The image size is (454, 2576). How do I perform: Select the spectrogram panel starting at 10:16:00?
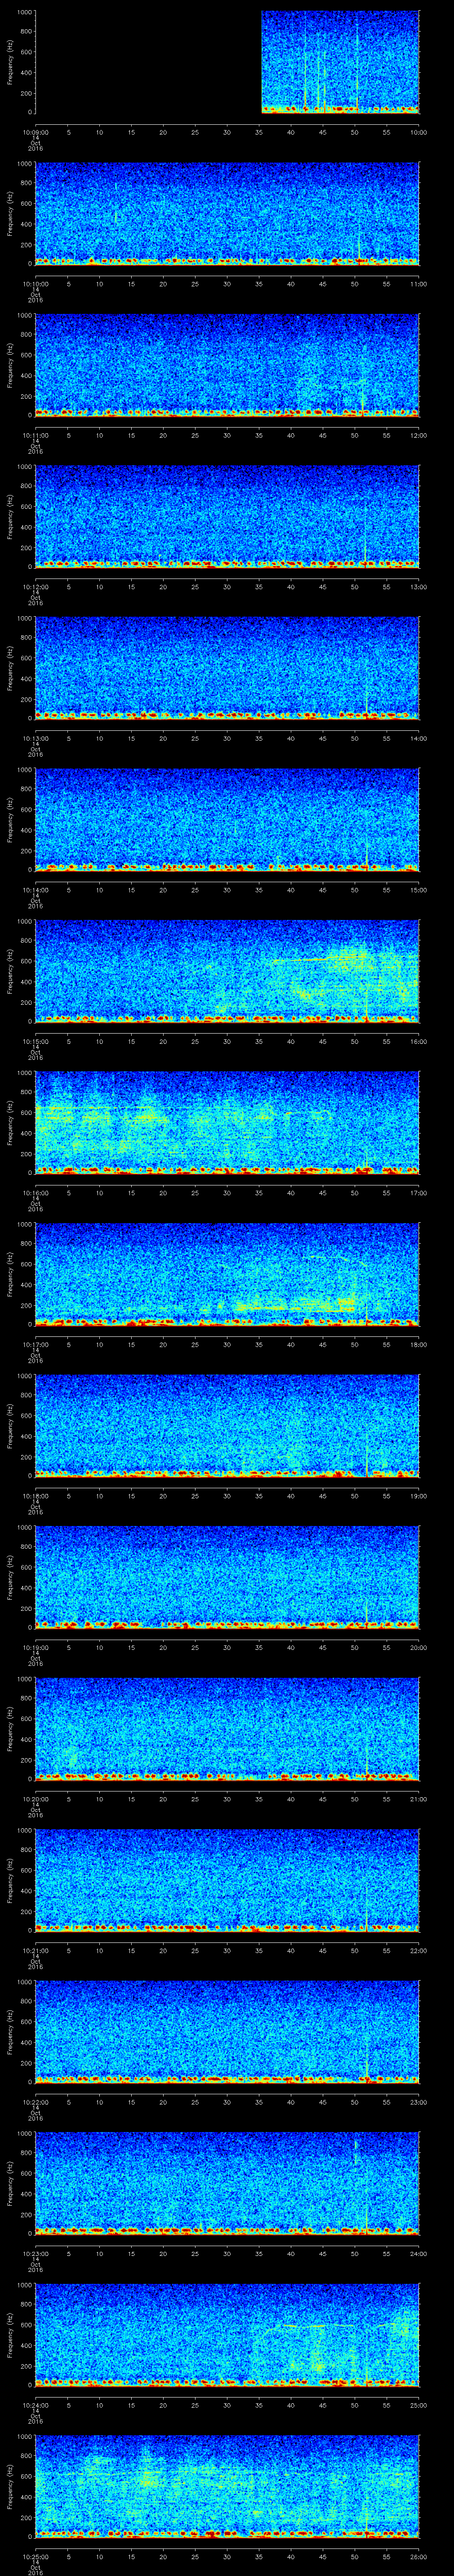tap(227, 1121)
